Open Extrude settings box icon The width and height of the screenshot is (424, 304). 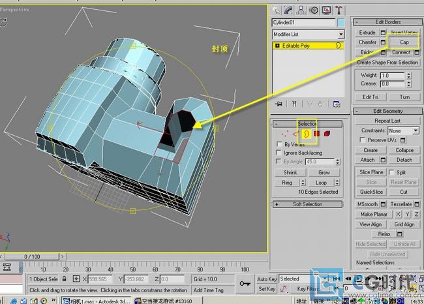click(x=383, y=33)
